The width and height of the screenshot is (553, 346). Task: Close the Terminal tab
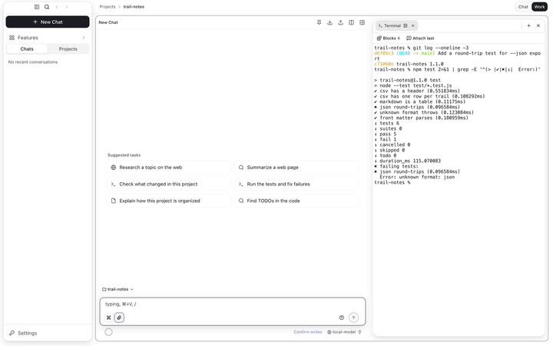tap(413, 25)
